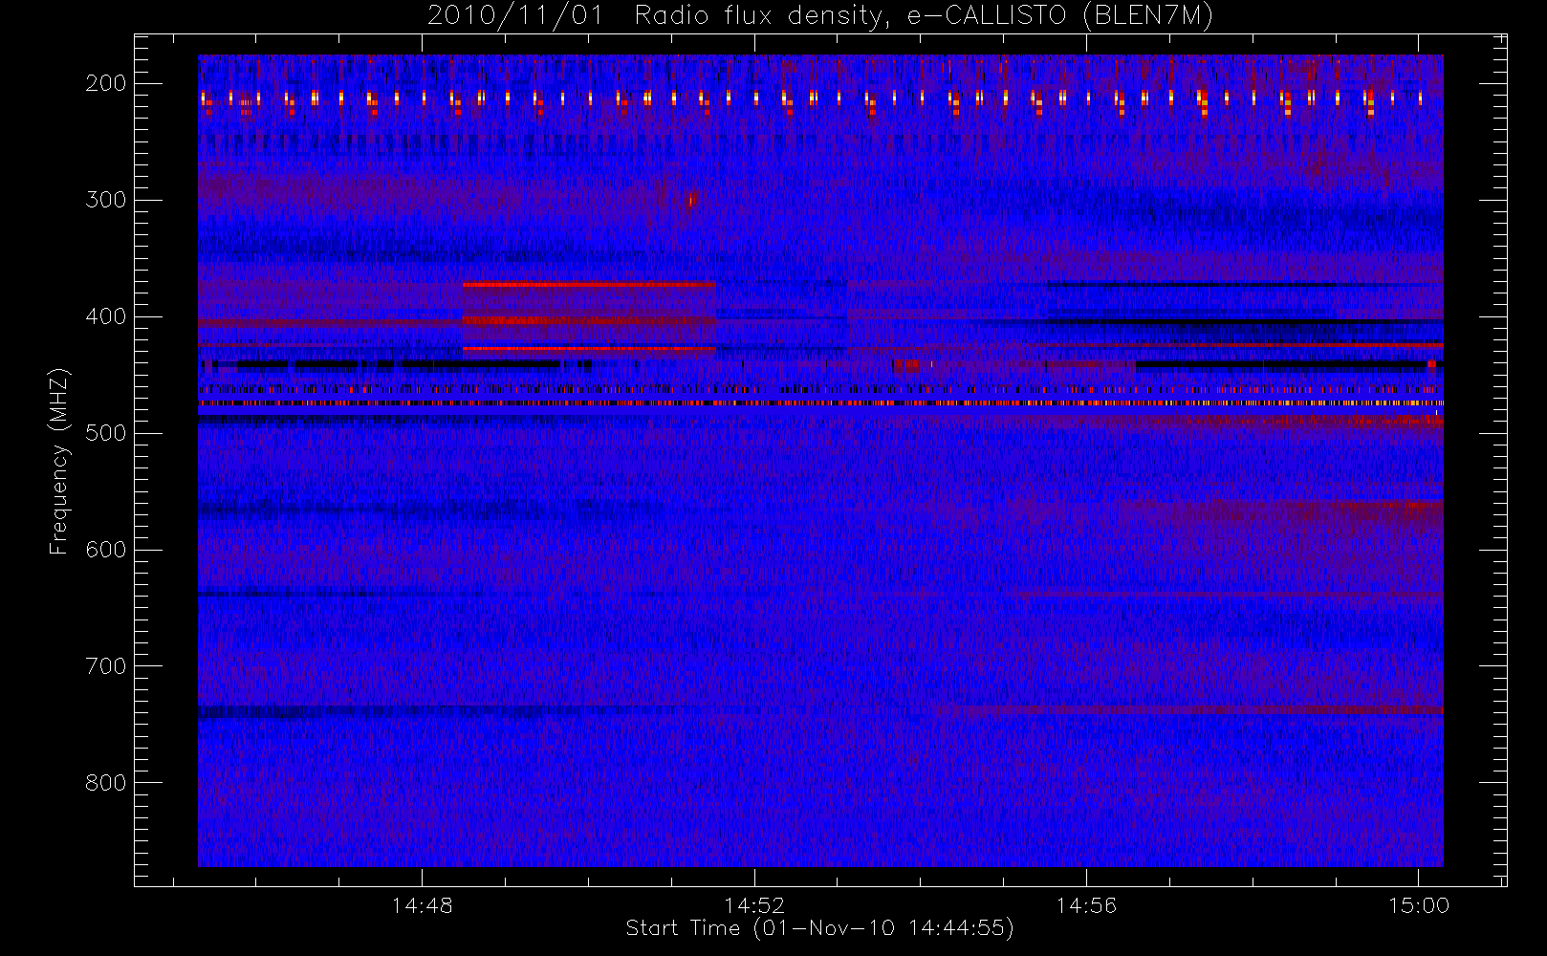Viewport: 1547px width, 956px height.
Task: Select the 600 frequency axis label
Action: tap(106, 550)
